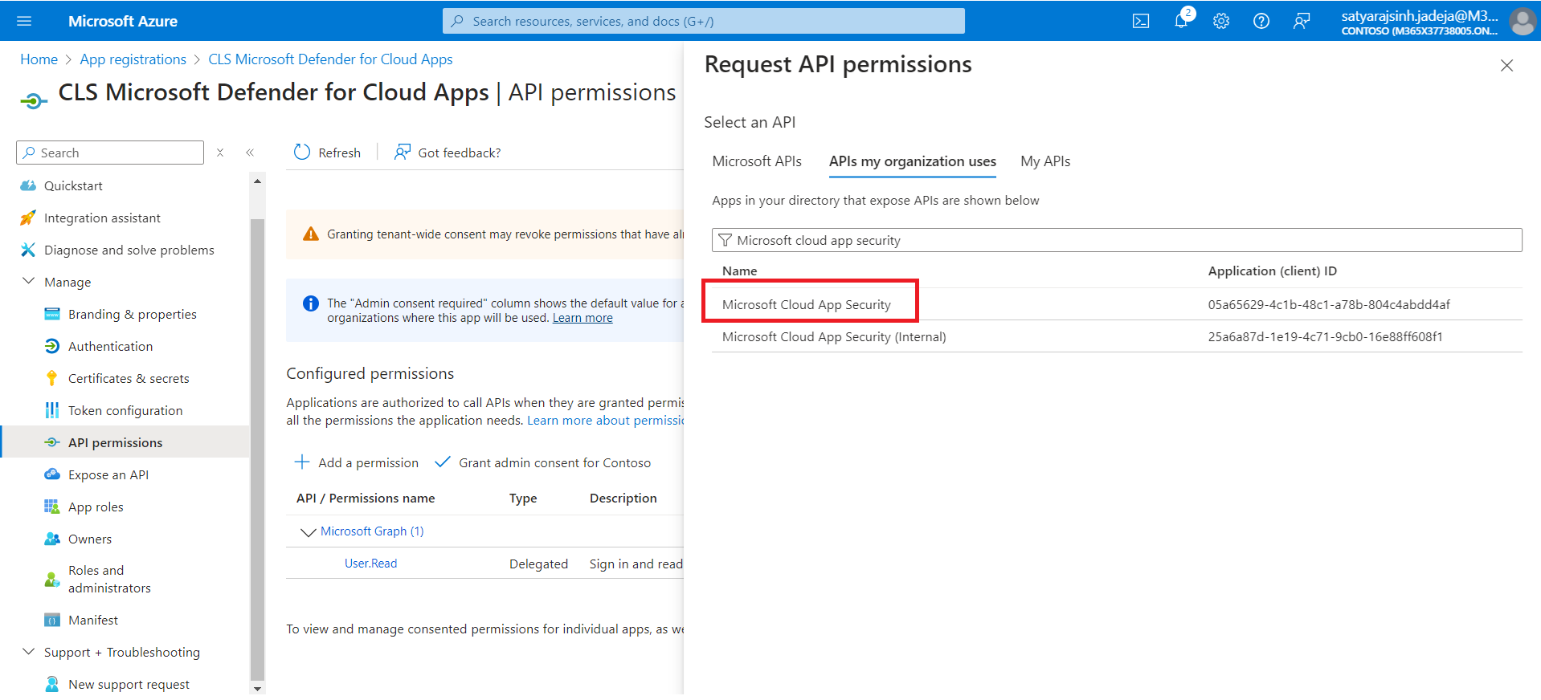Open App registrations breadcrumb link
The image size is (1541, 700).
(133, 59)
